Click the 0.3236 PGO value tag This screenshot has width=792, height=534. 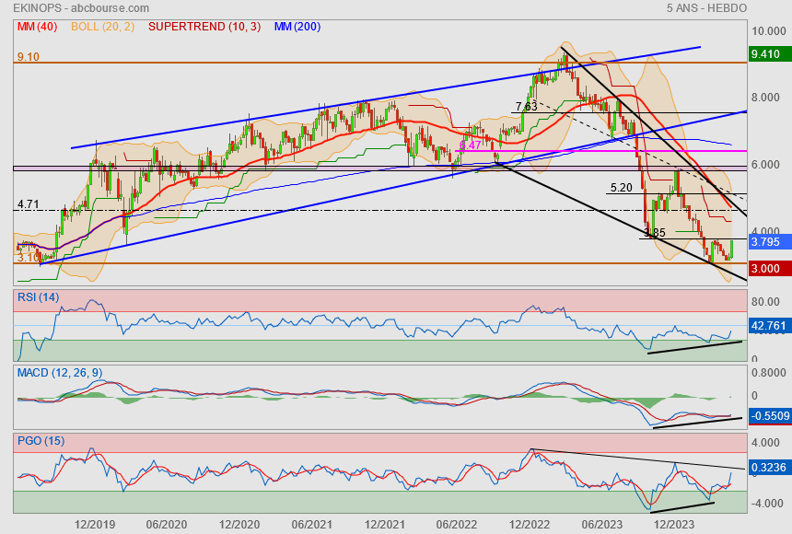coord(769,468)
